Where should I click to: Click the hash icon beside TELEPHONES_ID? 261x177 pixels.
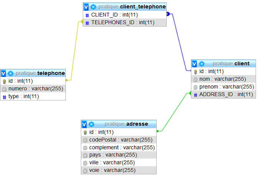point(87,23)
